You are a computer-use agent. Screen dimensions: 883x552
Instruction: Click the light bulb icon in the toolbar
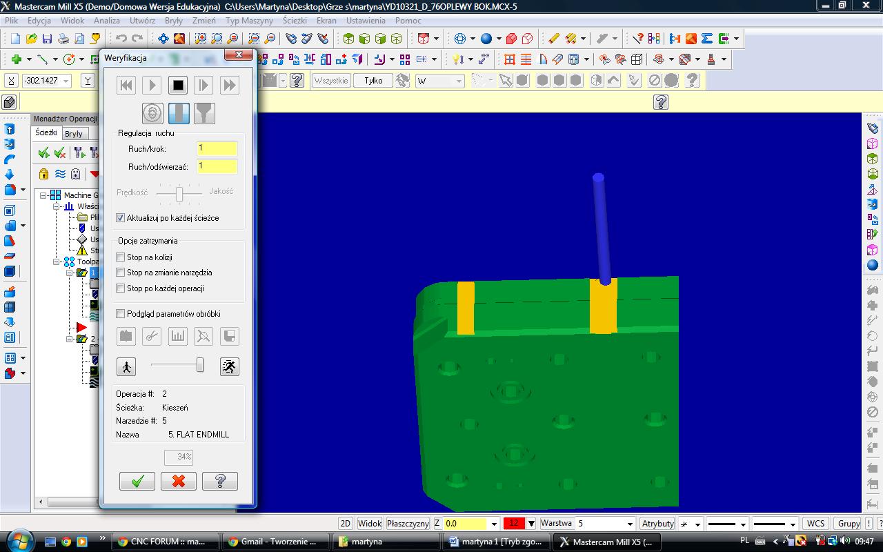[x=457, y=59]
